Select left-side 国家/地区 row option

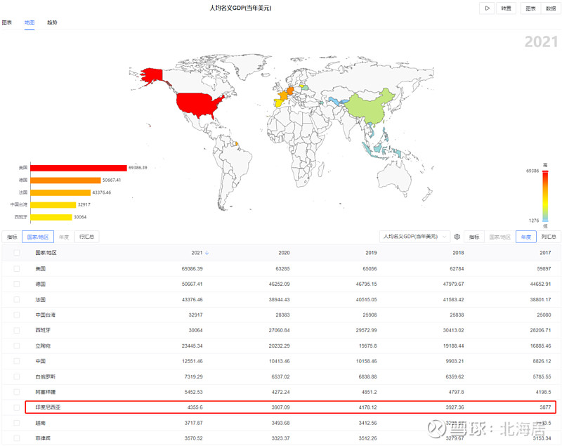coord(38,237)
